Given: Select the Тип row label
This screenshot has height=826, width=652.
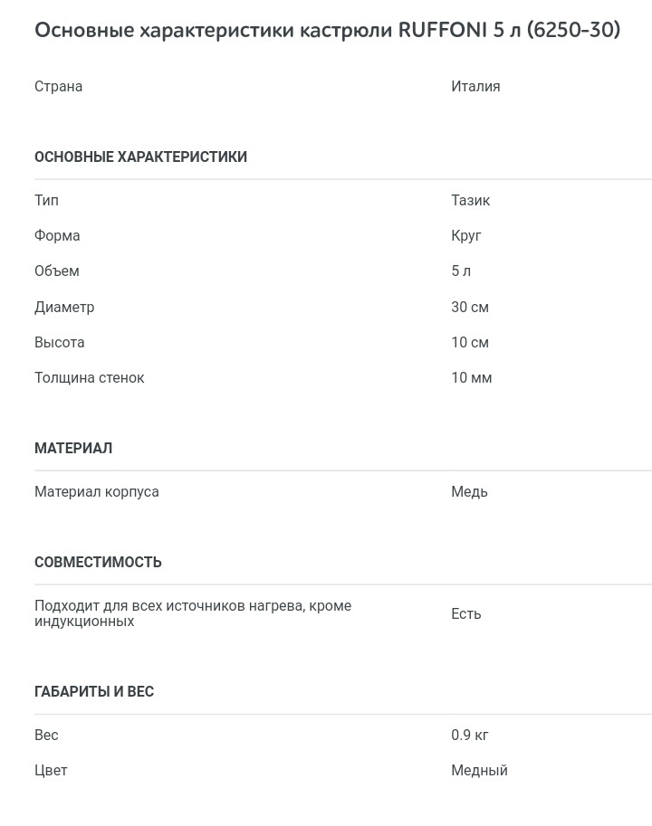Looking at the screenshot, I should pyautogui.click(x=46, y=201).
